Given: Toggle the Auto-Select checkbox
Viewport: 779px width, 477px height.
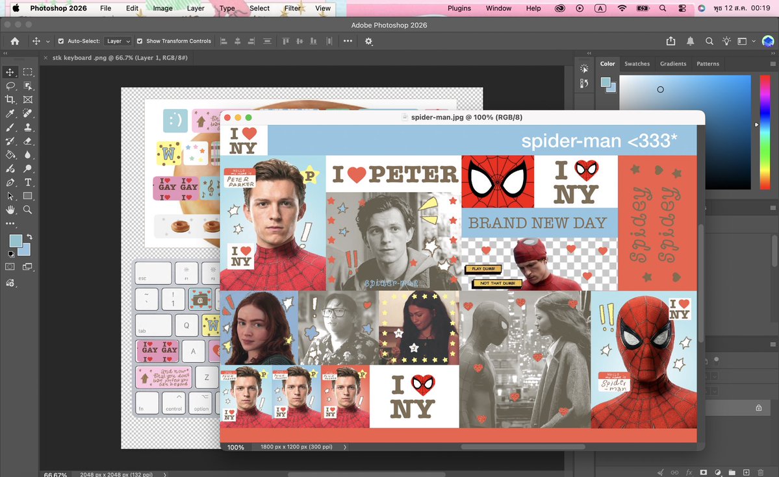Looking at the screenshot, I should point(60,41).
